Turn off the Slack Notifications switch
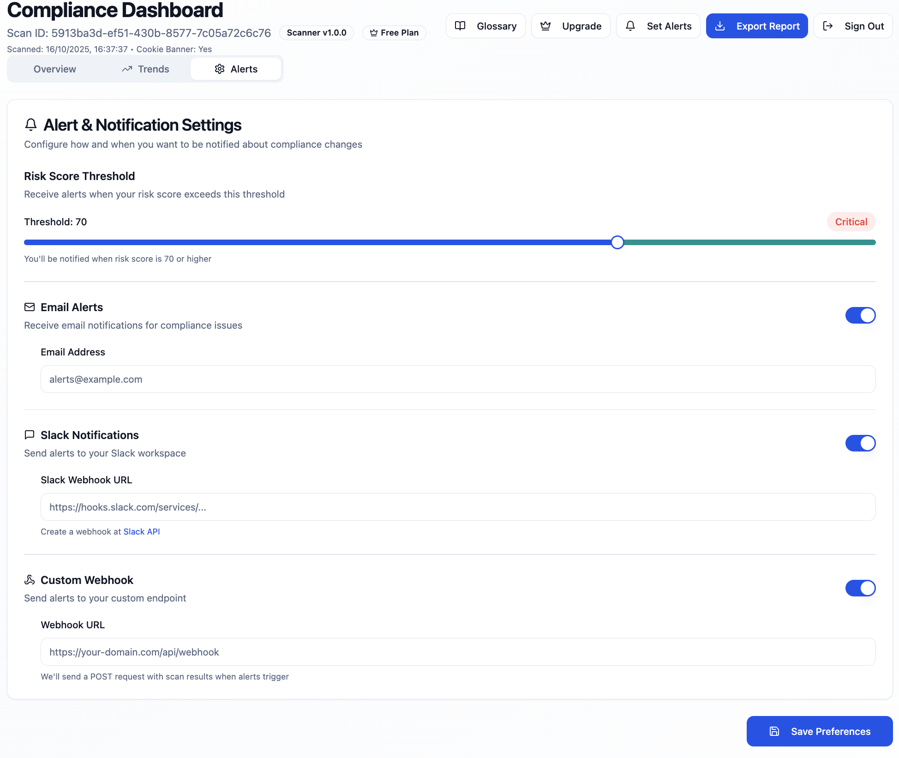899x758 pixels. 860,443
